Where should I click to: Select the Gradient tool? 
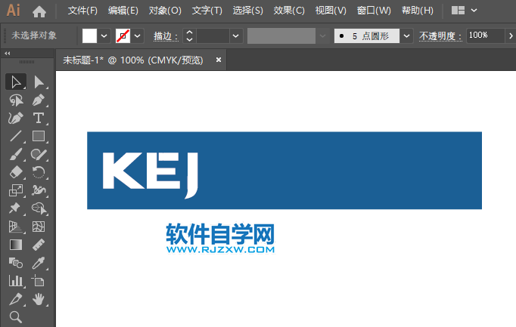click(16, 245)
